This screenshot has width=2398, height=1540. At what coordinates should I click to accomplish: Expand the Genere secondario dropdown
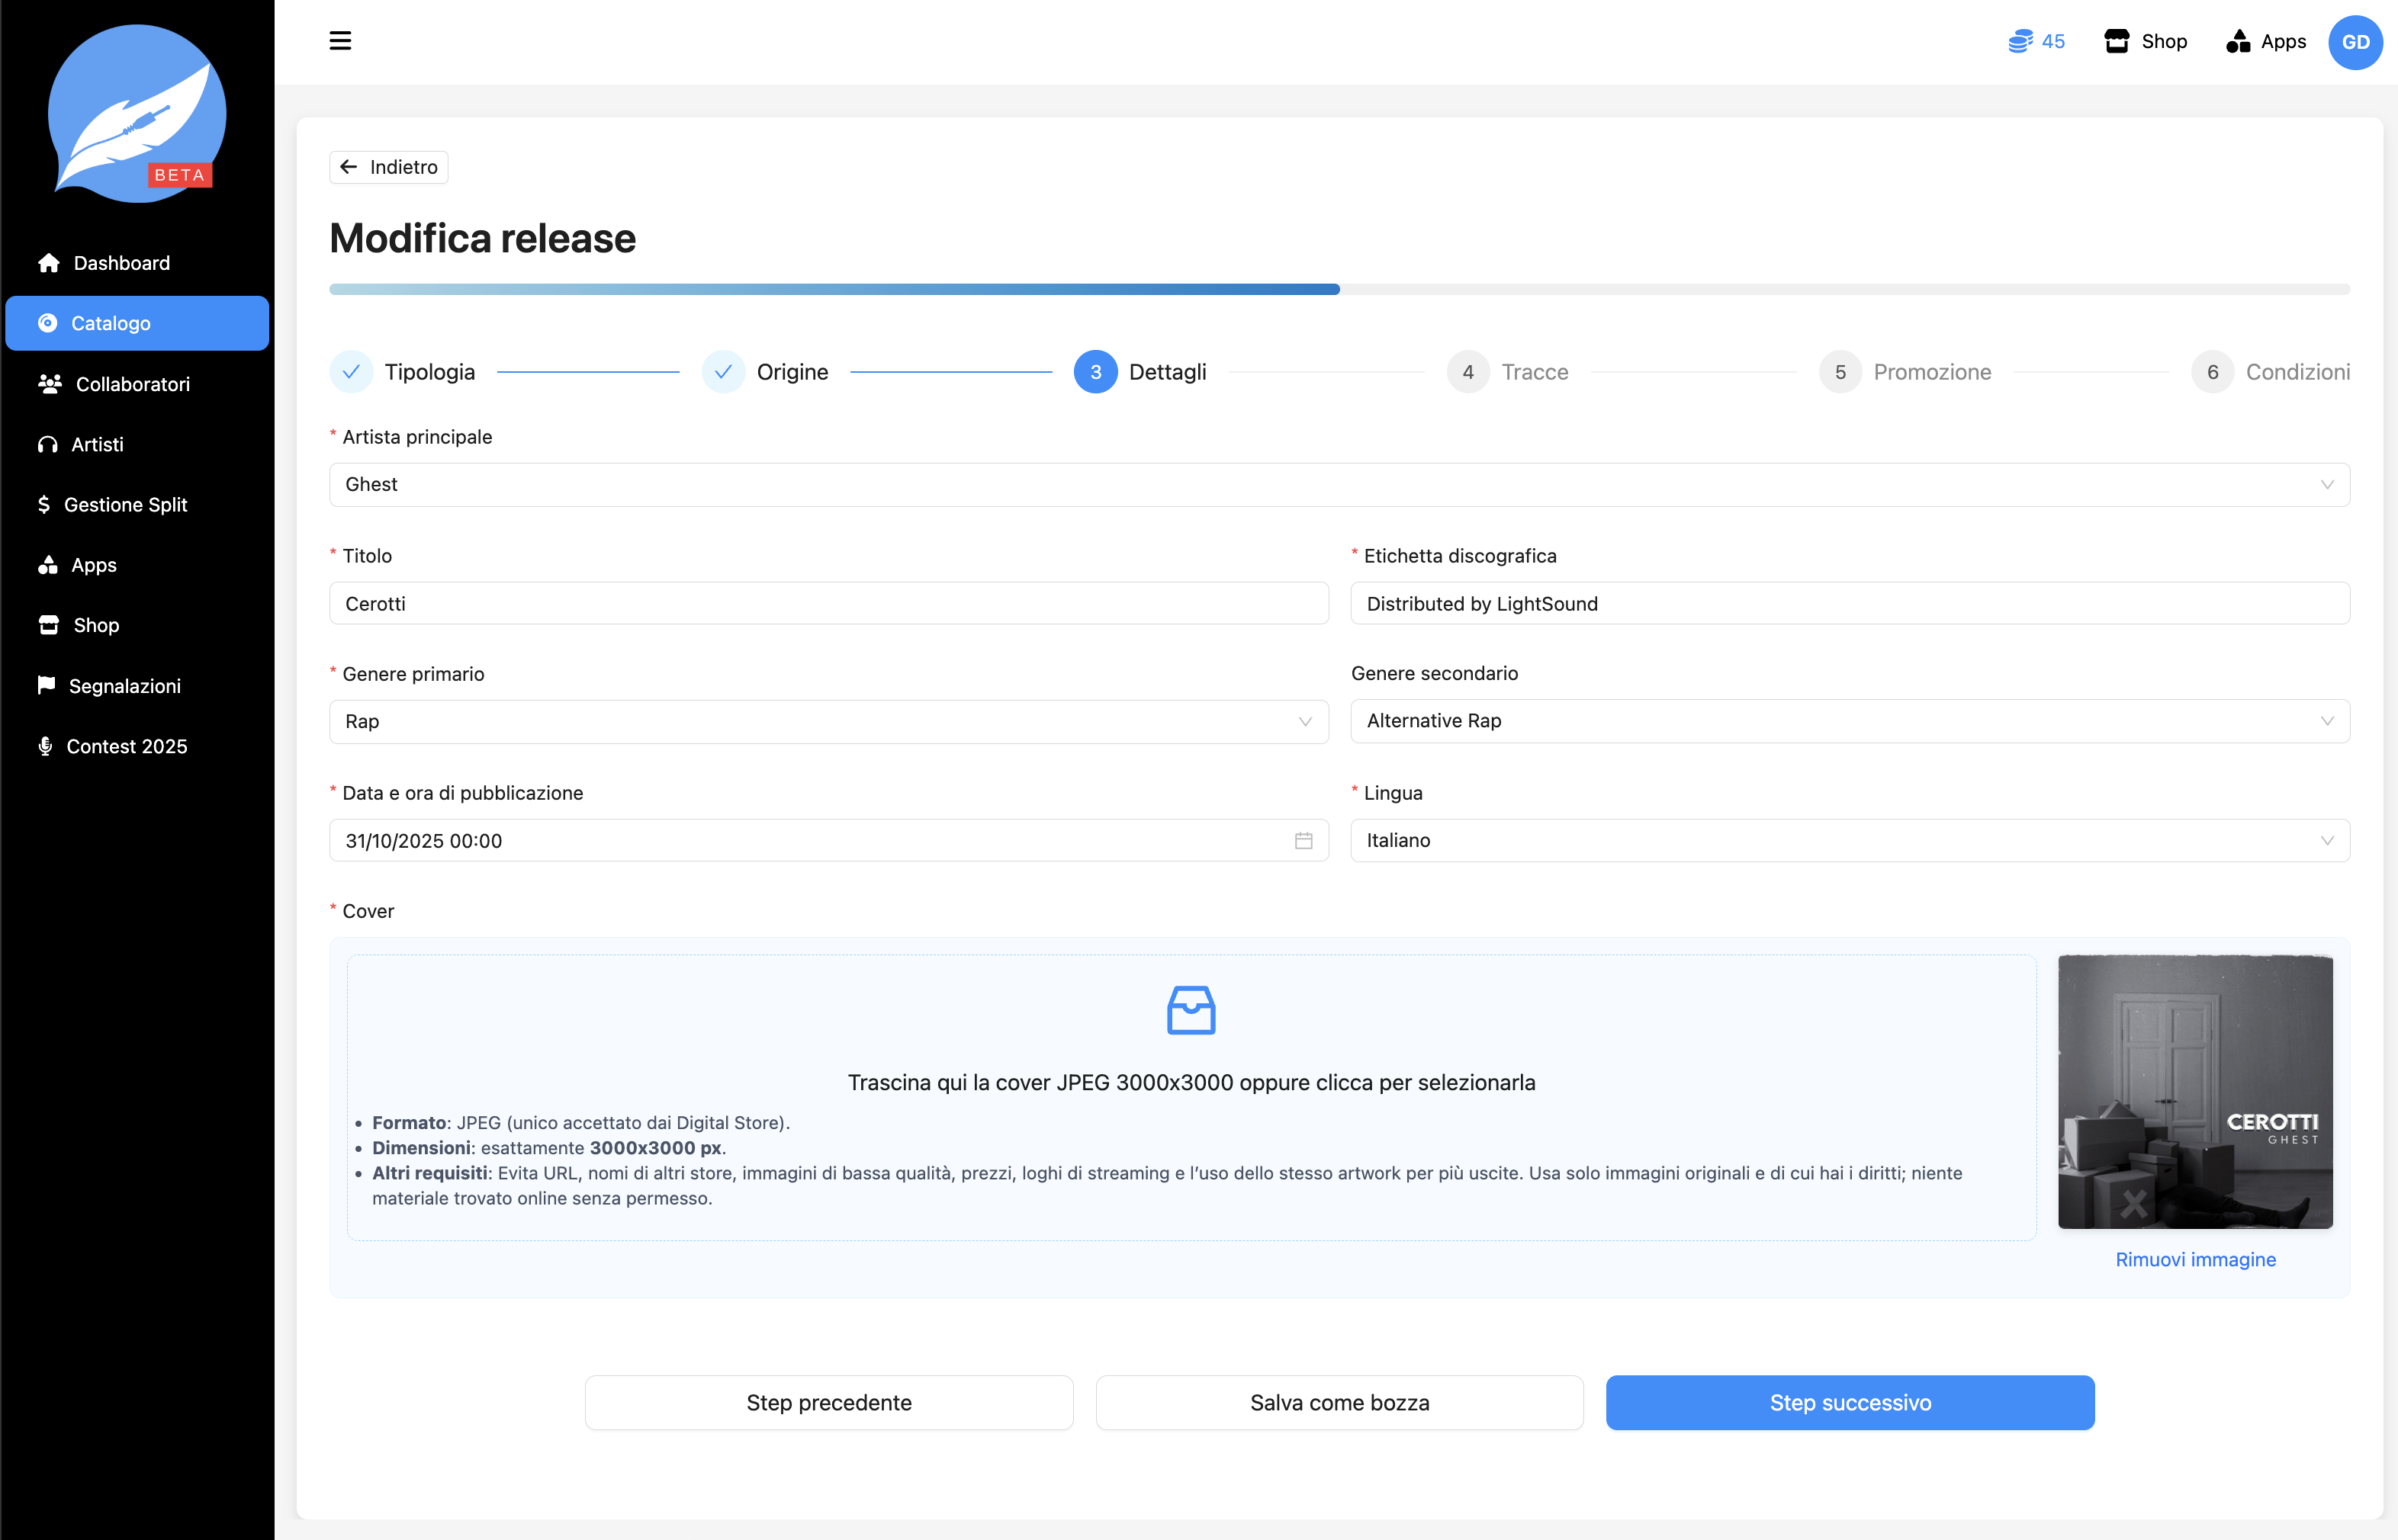click(x=1849, y=721)
